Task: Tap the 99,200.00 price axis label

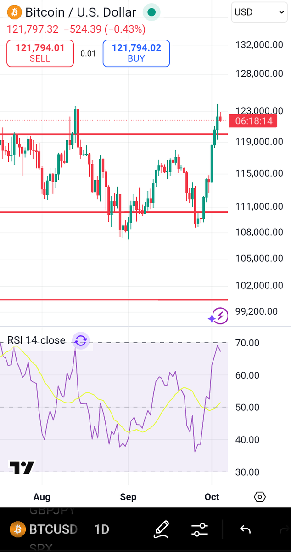Action: coord(257,311)
